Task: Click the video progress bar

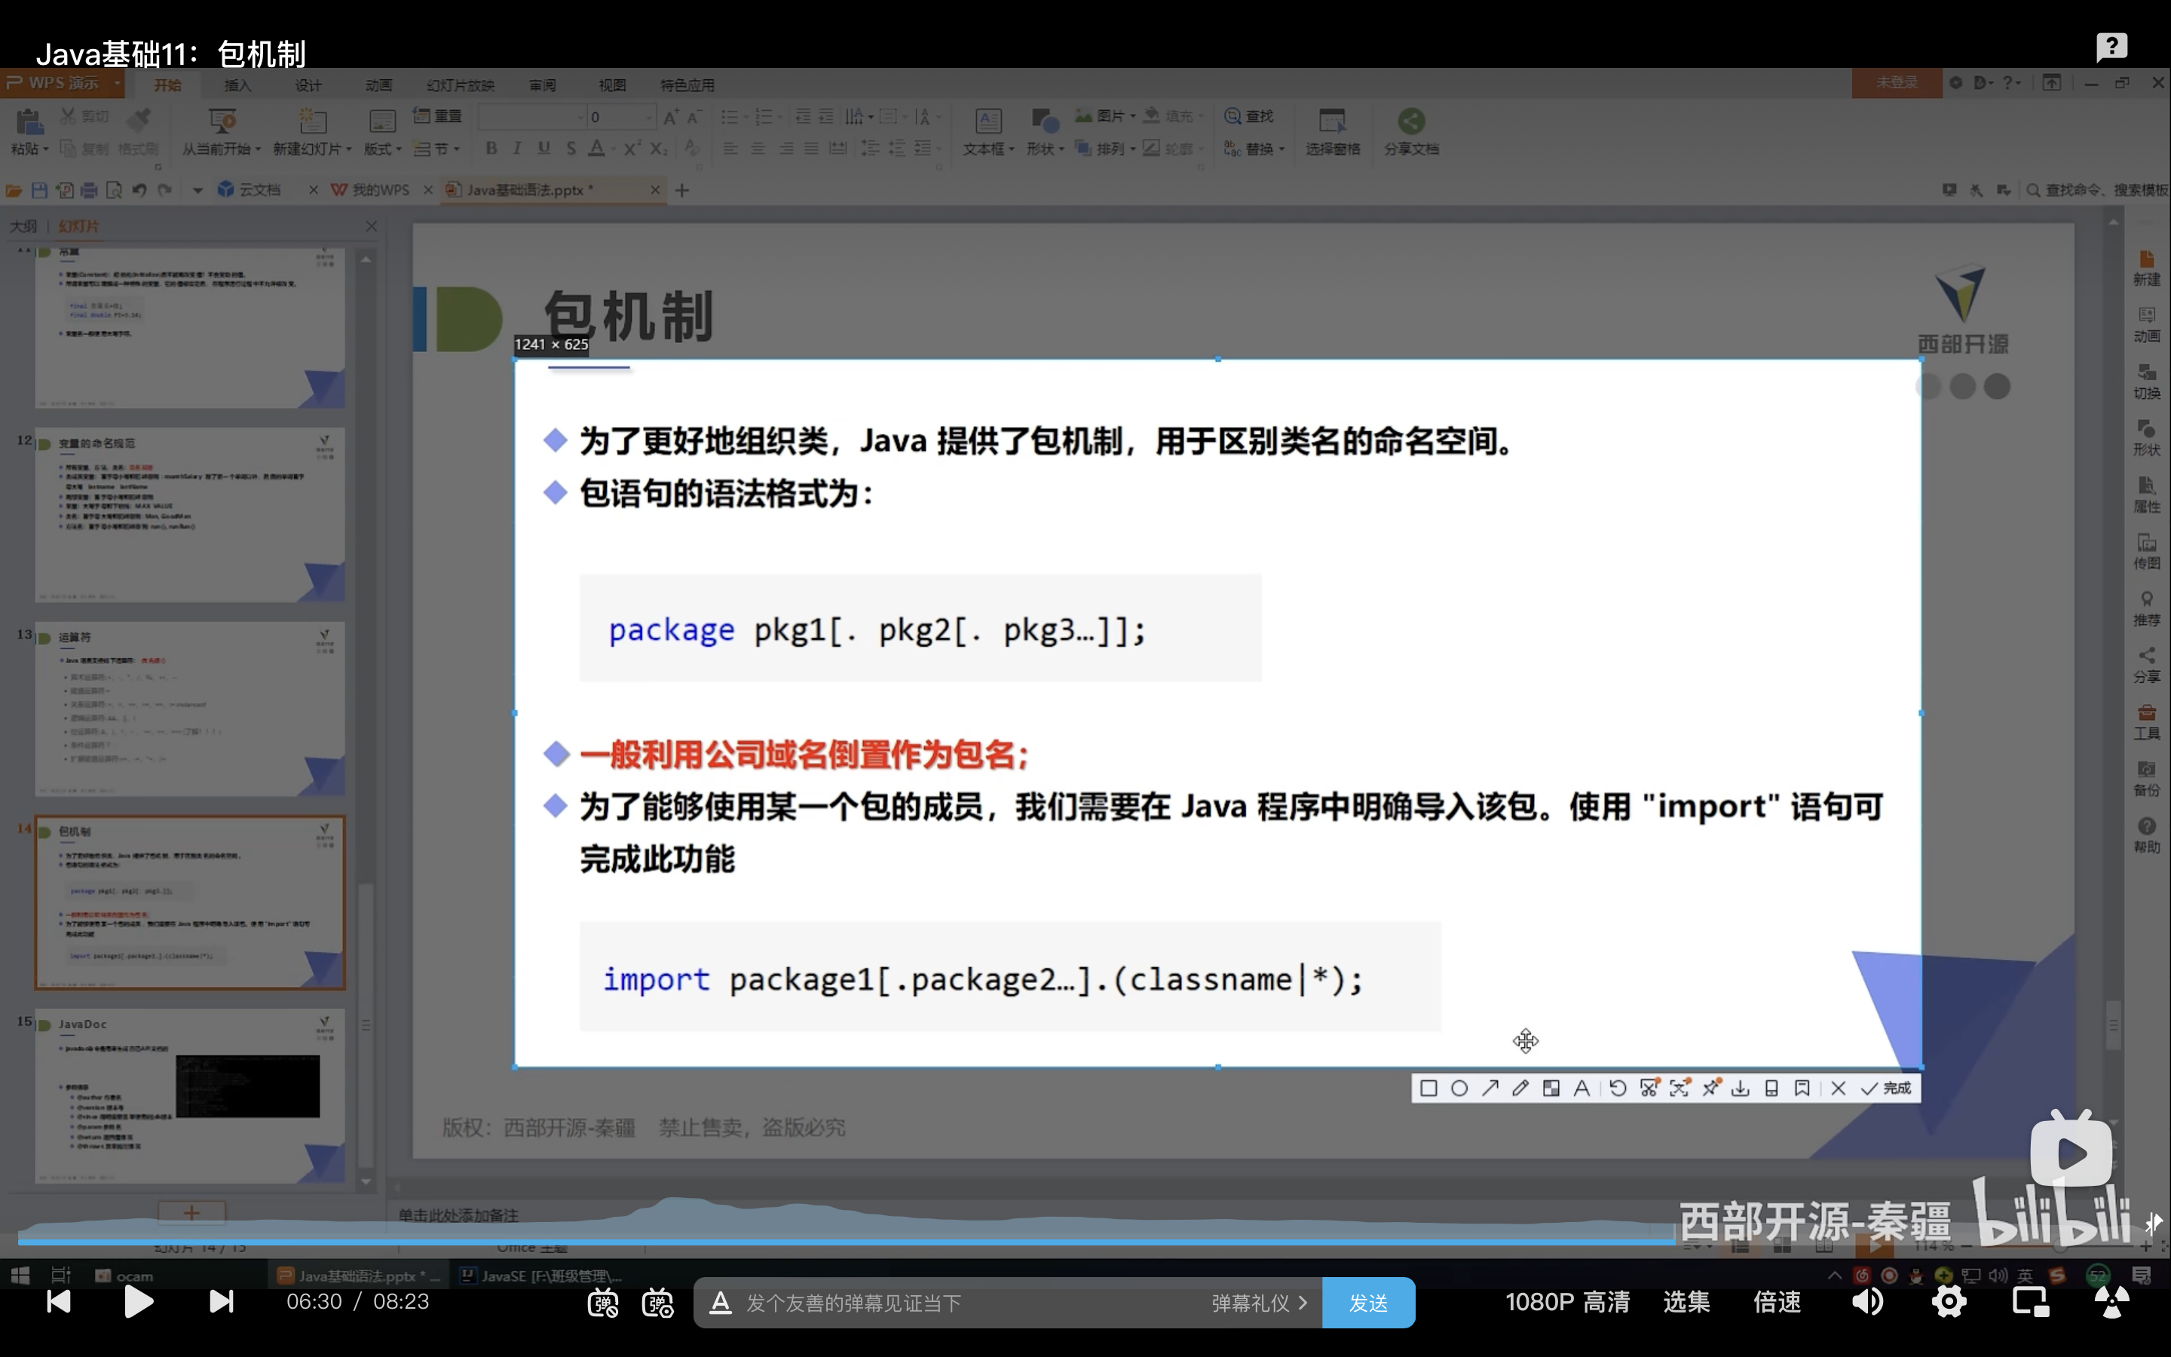Action: (x=897, y=1241)
